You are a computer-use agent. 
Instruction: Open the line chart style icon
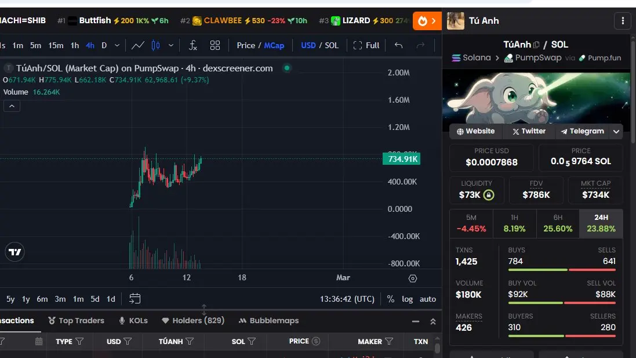(137, 45)
